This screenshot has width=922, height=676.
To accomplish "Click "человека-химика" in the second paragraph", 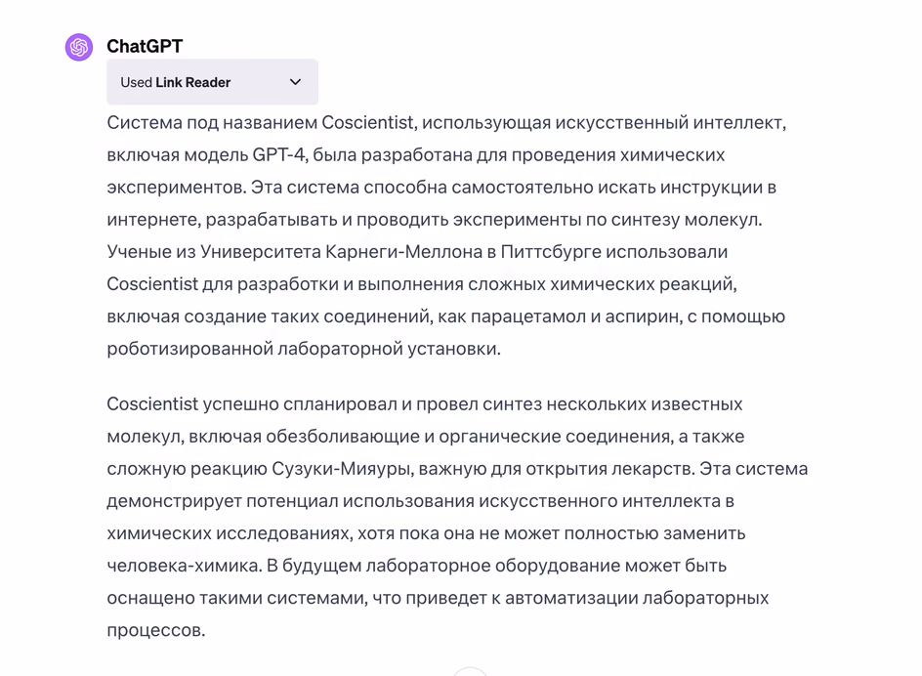I will point(181,565).
